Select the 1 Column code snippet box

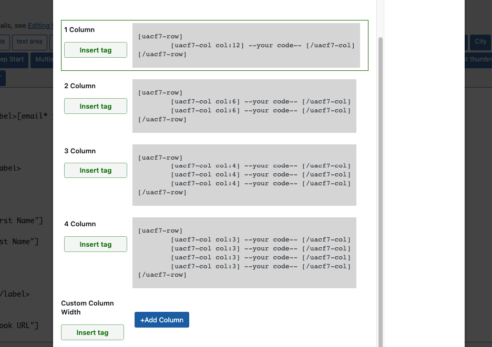[246, 45]
